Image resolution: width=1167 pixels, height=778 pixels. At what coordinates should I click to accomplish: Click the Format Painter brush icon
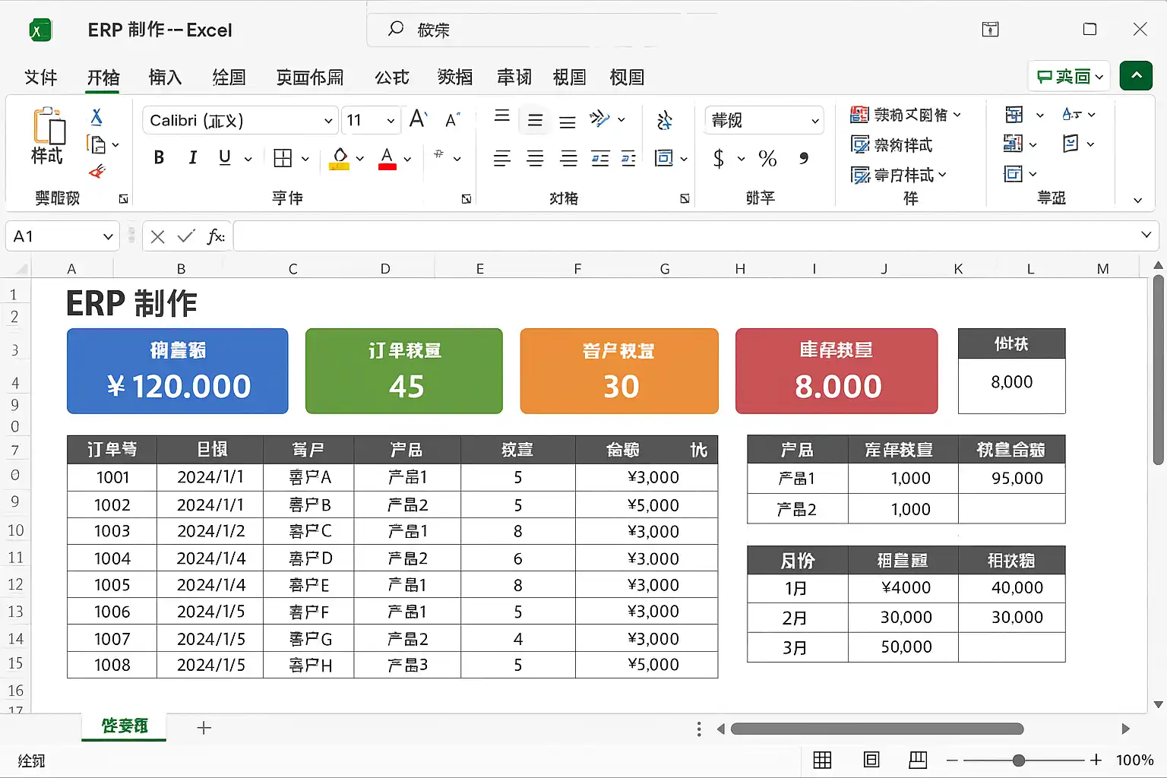96,172
